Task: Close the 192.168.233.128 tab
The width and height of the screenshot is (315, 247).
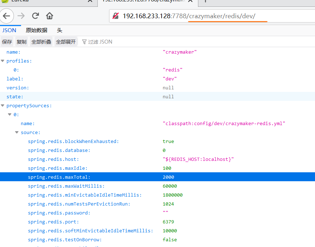Action: point(190,1)
